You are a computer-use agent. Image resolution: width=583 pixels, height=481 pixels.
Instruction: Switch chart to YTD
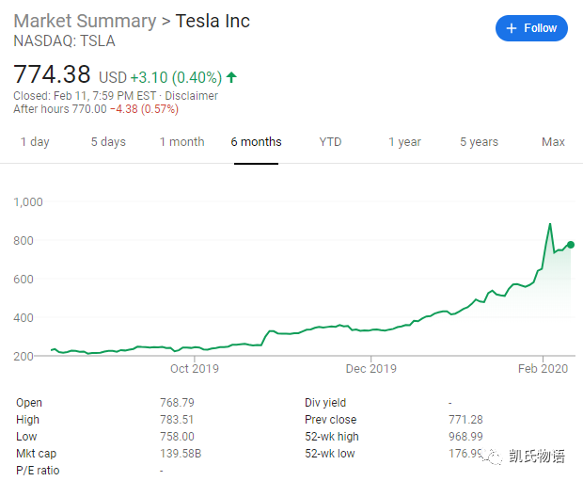330,142
